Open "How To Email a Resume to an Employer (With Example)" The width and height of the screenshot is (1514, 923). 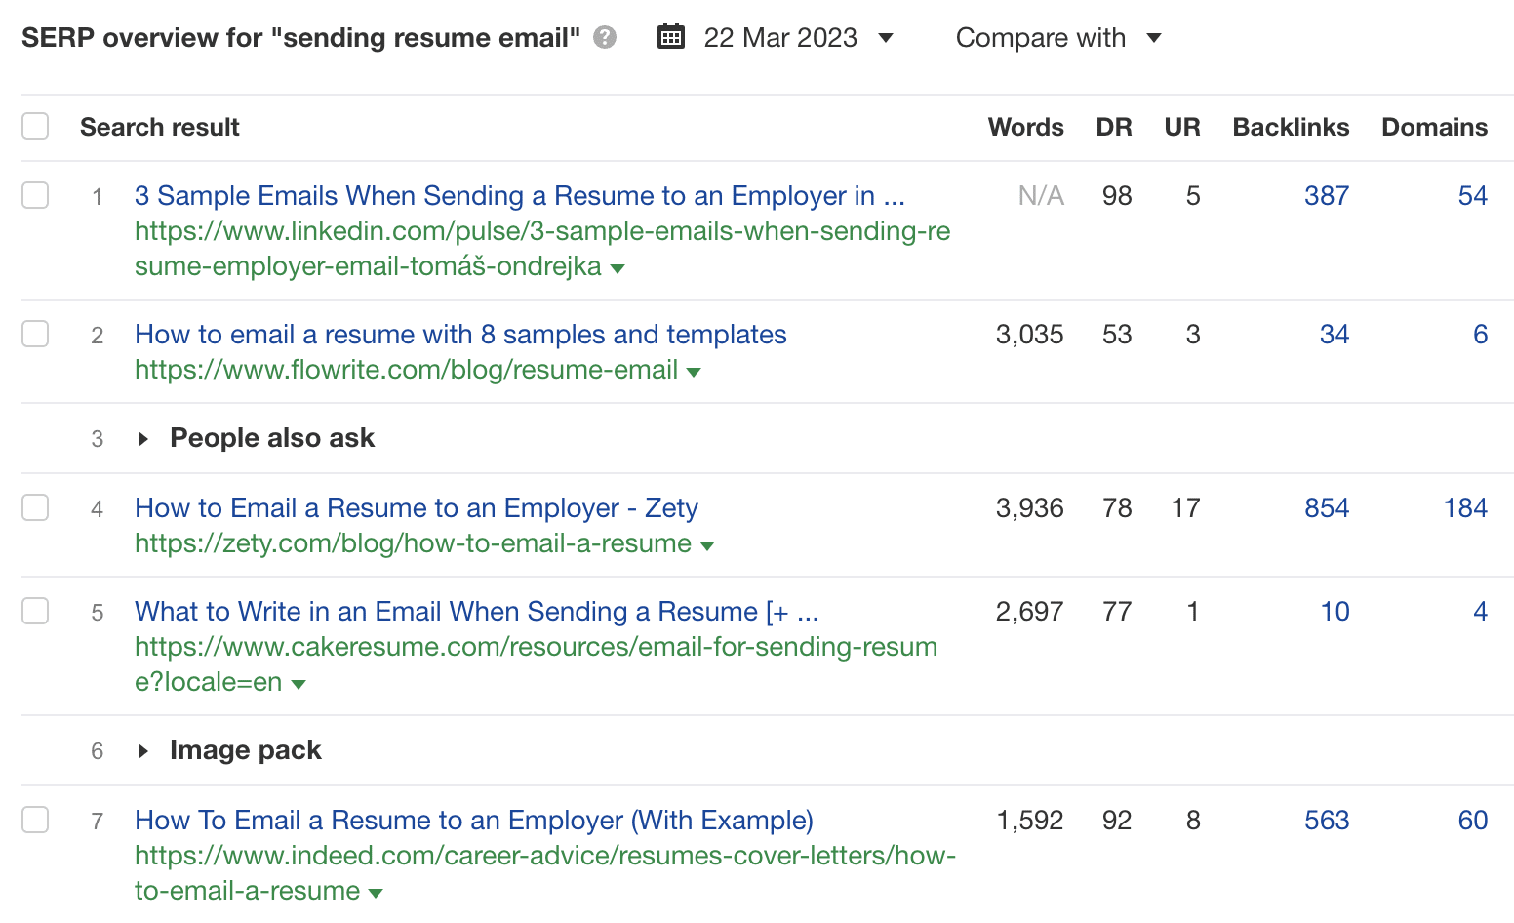tap(473, 820)
